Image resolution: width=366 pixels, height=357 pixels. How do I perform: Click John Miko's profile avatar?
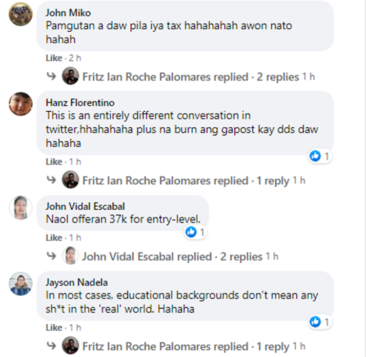click(20, 14)
